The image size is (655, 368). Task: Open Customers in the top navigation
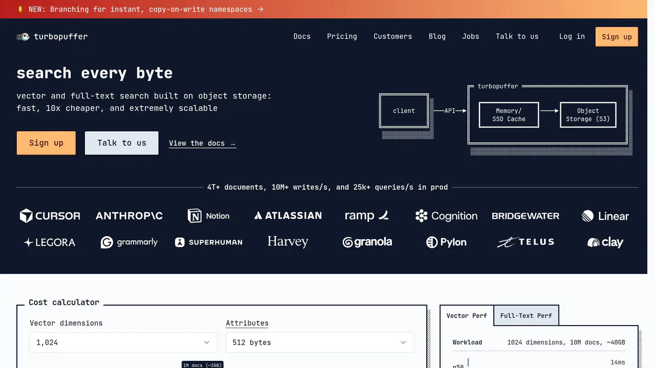click(x=392, y=36)
